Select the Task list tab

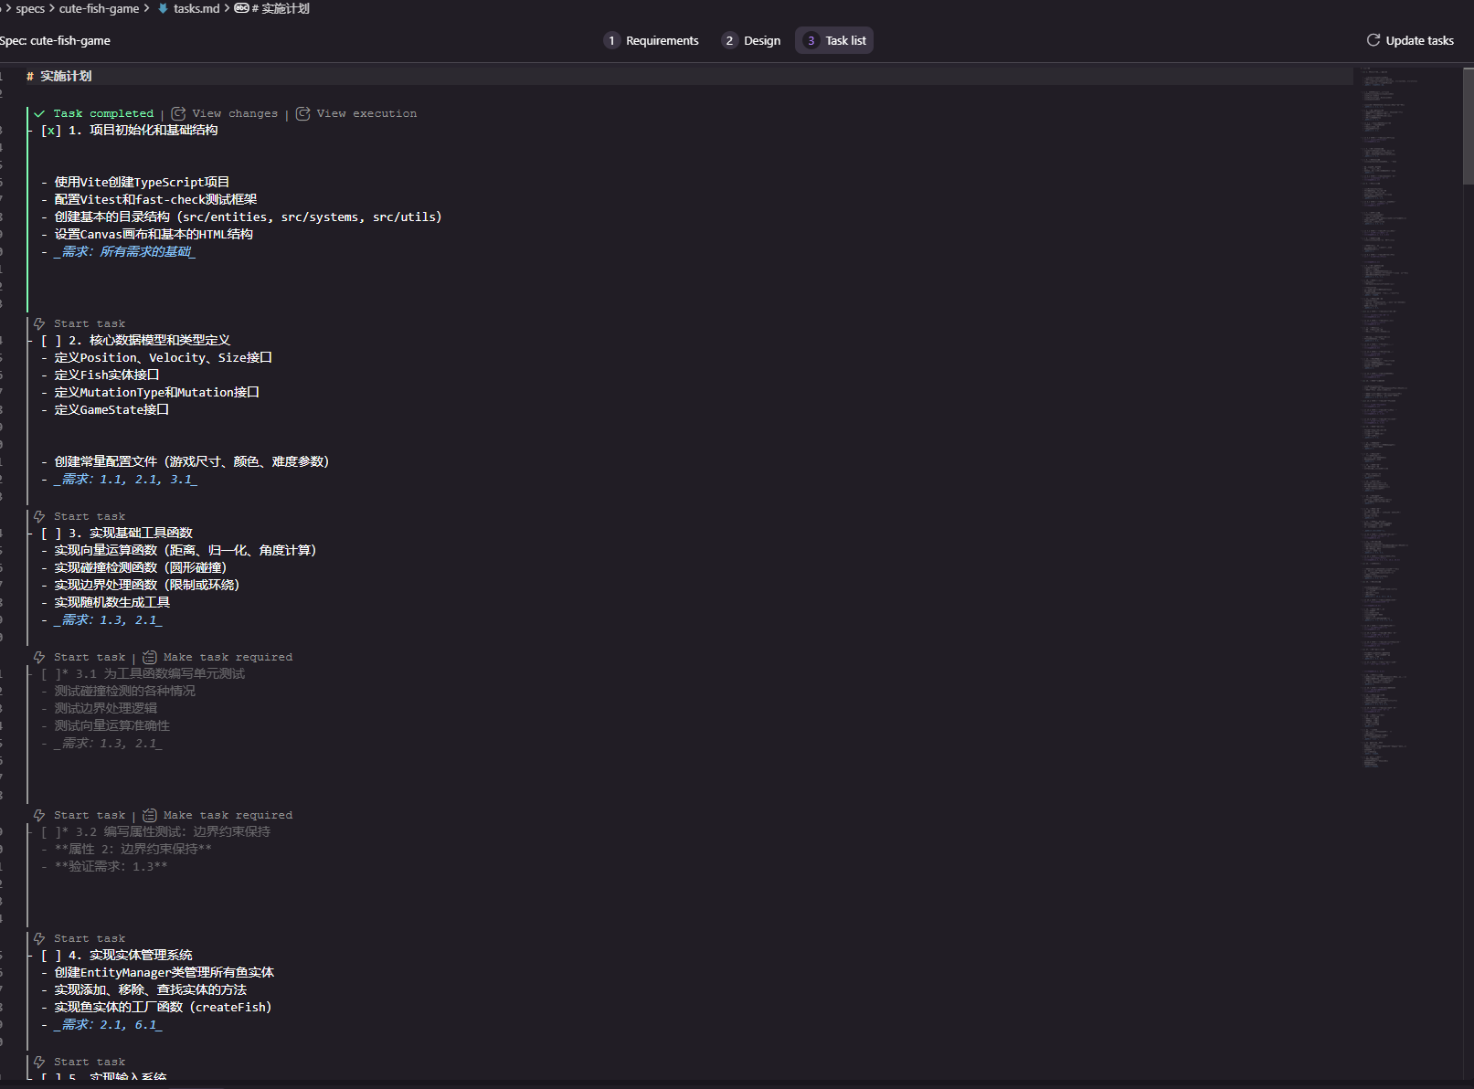(834, 40)
